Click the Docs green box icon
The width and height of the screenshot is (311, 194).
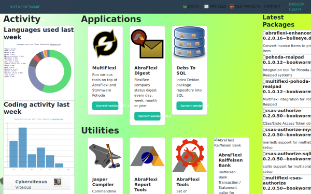(x=185, y=7)
